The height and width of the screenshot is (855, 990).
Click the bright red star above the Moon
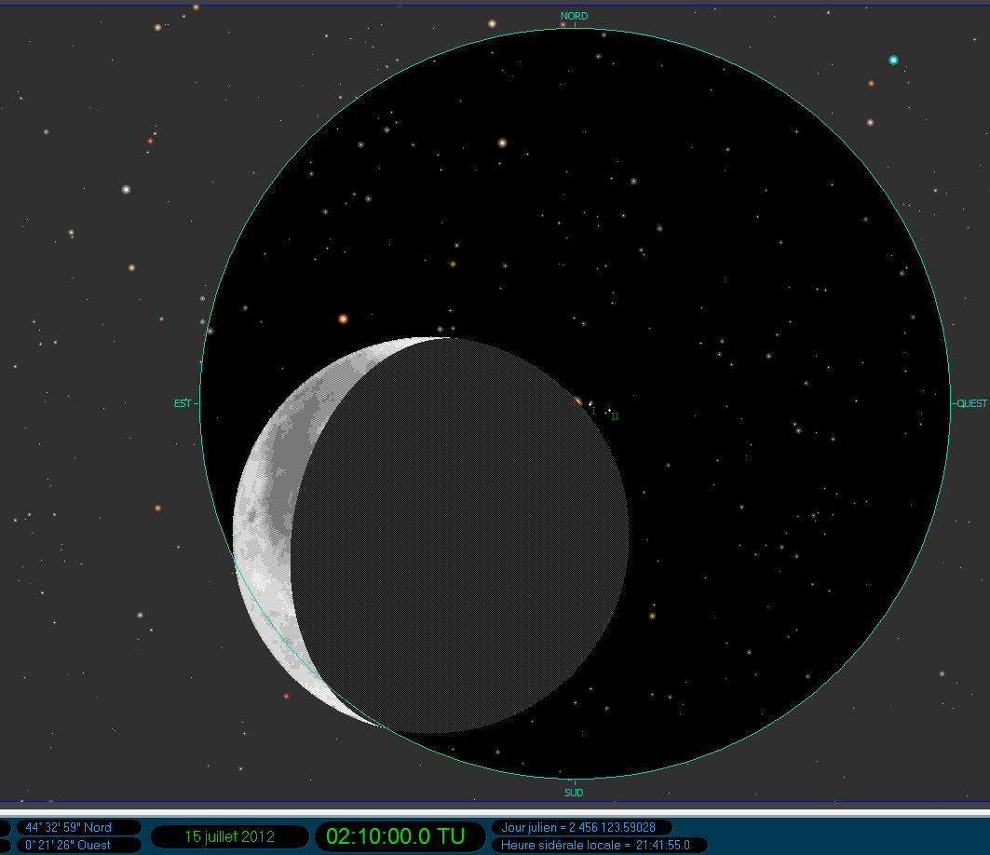point(343,319)
